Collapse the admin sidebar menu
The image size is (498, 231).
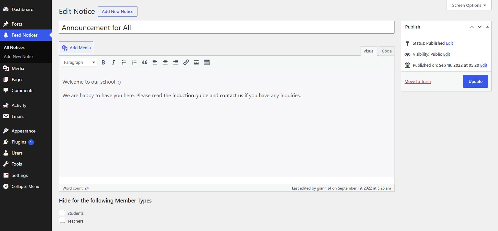pos(26,186)
